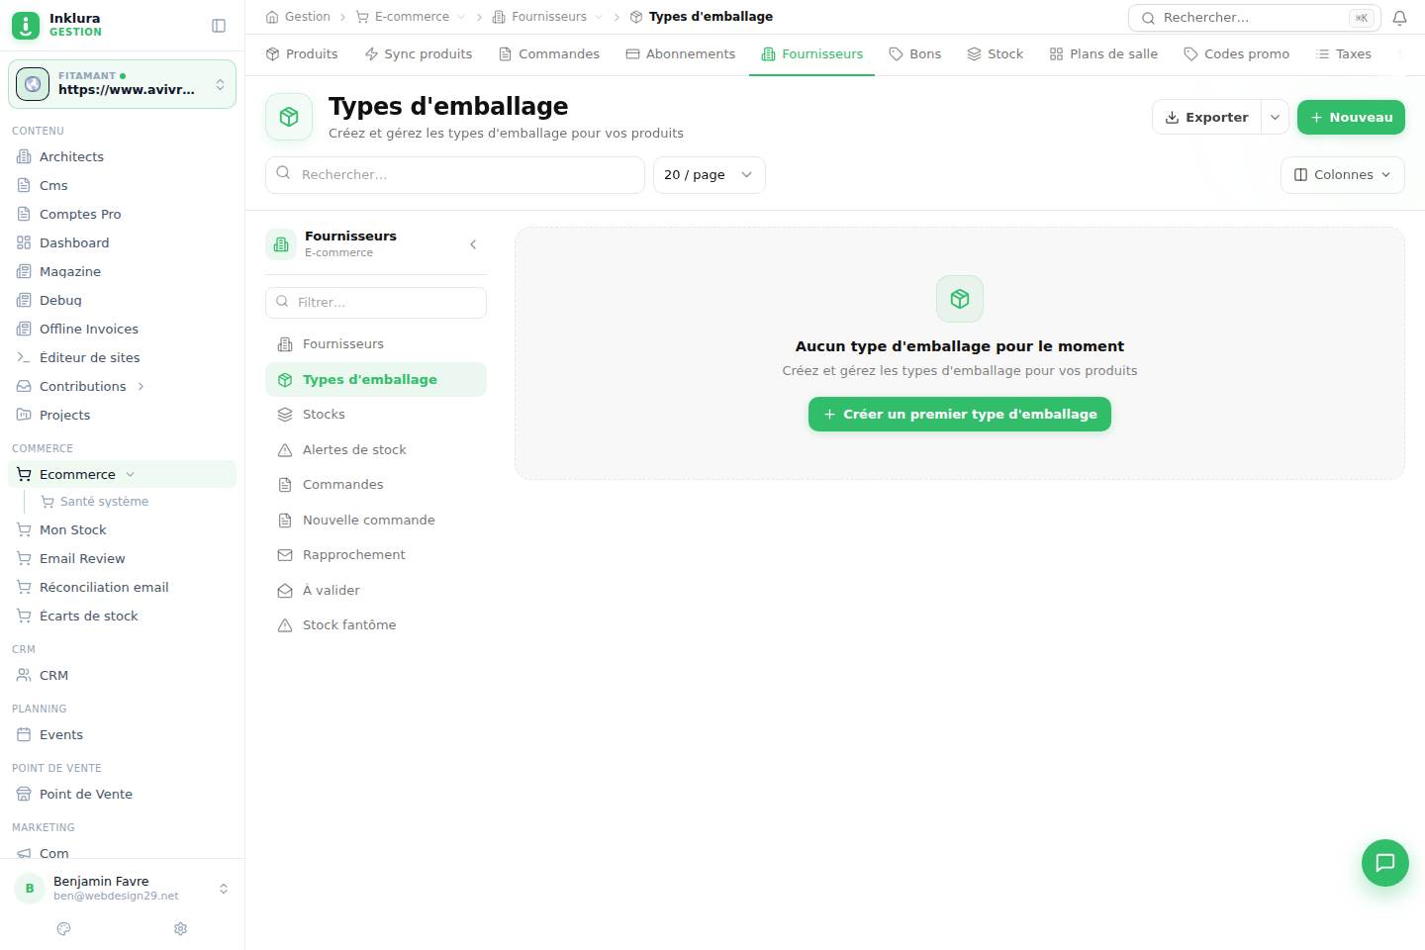This screenshot has height=950, width=1425.
Task: Open Fournisseurs in the side panel list
Action: click(x=376, y=344)
